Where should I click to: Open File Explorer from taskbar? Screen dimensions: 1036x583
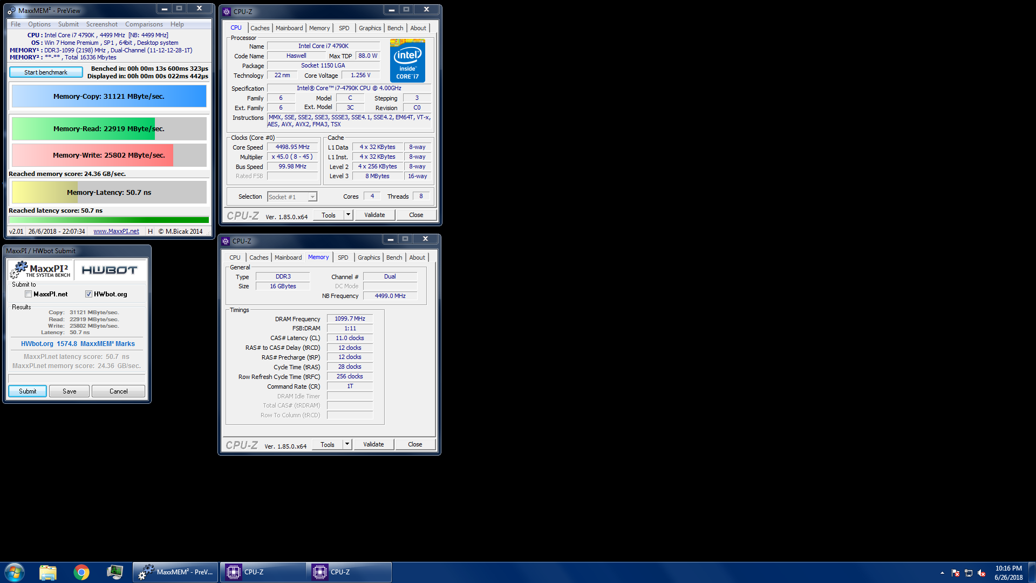pos(48,572)
